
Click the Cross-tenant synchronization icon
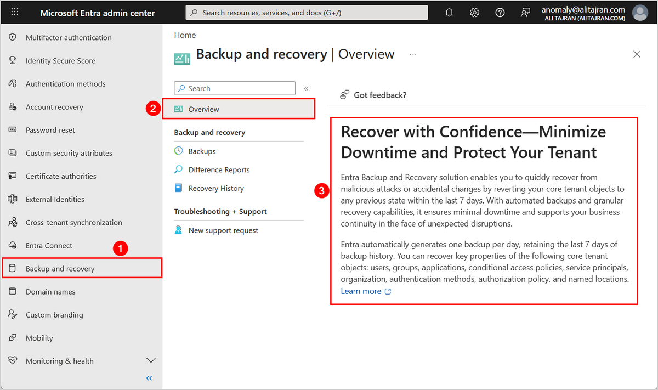pyautogui.click(x=13, y=223)
